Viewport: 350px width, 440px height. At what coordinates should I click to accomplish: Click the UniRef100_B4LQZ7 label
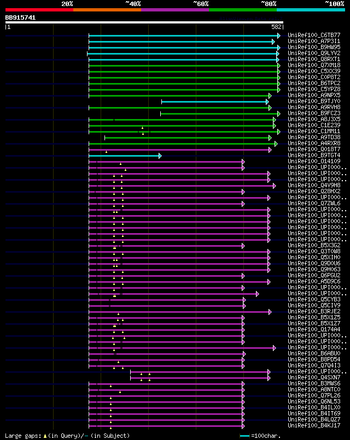coord(314,419)
